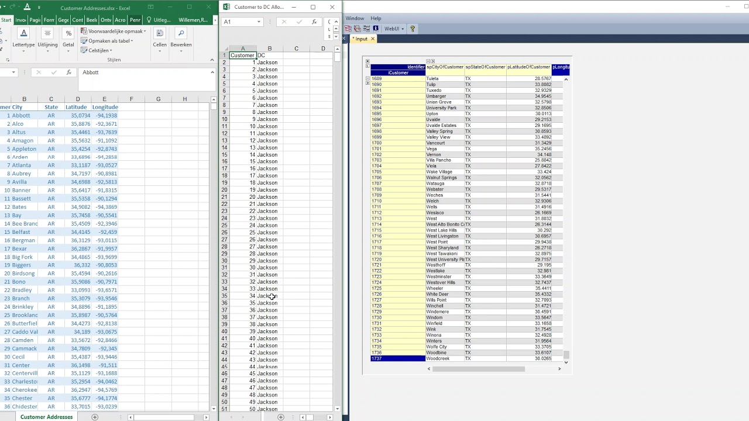This screenshot has height=421, width=749.
Task: Collapse row 1689 with minus button
Action: pos(367,78)
